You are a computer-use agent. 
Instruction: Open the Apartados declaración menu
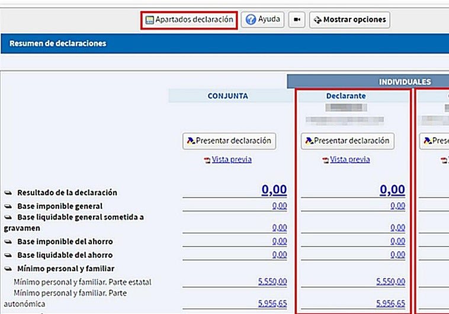(x=190, y=20)
